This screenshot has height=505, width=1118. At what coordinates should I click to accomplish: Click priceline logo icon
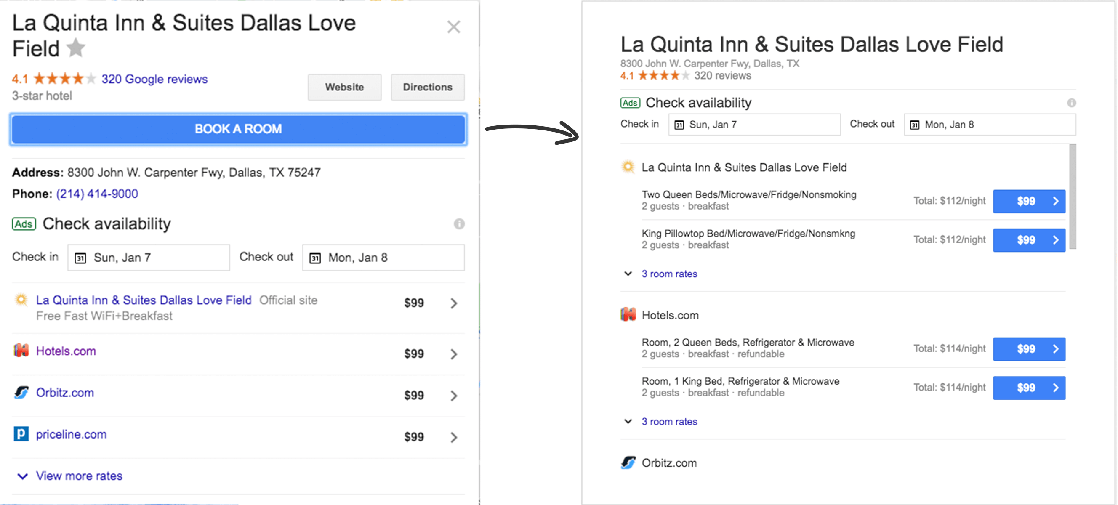pyautogui.click(x=21, y=434)
